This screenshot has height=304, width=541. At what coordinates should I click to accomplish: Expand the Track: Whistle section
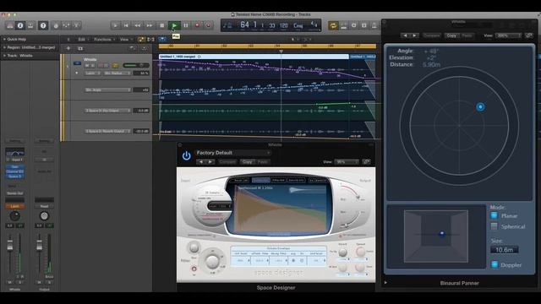click(x=4, y=56)
